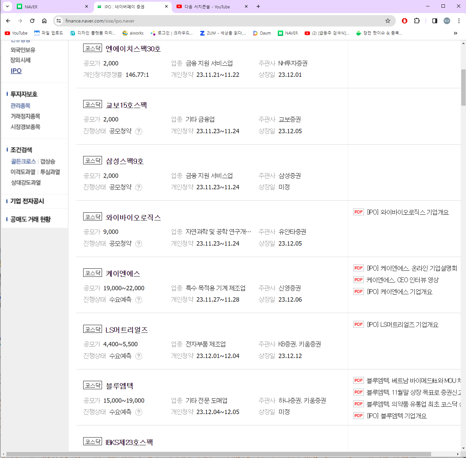Open the 골든크로스 condition search link
The image size is (466, 458).
point(23,161)
